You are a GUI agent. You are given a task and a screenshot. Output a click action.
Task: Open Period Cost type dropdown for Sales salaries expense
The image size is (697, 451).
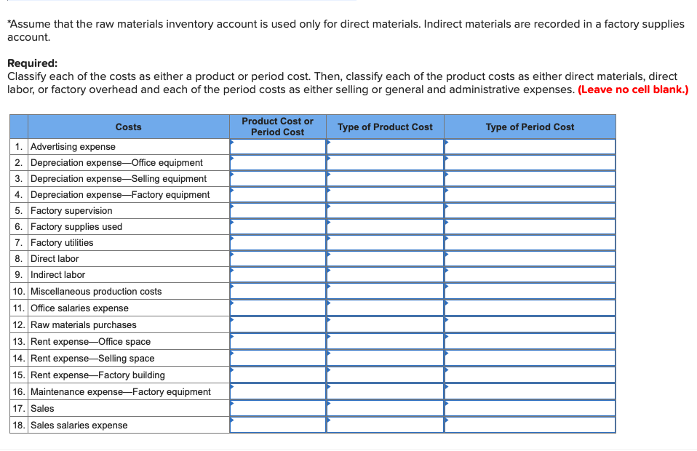[529, 425]
